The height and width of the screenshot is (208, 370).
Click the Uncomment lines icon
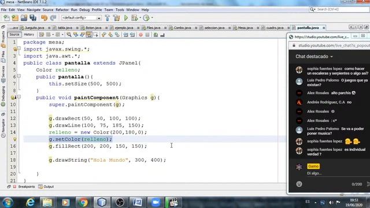(162, 35)
